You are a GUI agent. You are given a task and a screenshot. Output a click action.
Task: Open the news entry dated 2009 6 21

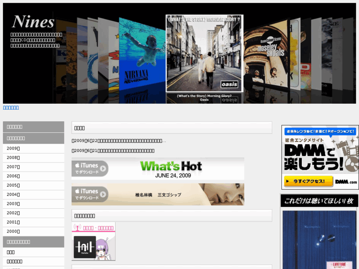click(x=113, y=151)
